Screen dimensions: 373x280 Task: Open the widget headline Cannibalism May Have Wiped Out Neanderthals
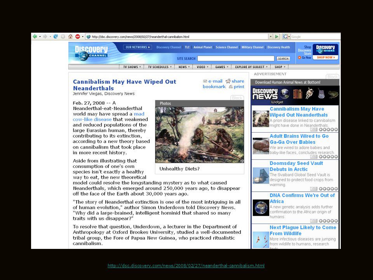298,112
